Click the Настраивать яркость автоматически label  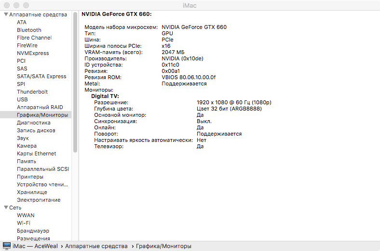click(144, 140)
